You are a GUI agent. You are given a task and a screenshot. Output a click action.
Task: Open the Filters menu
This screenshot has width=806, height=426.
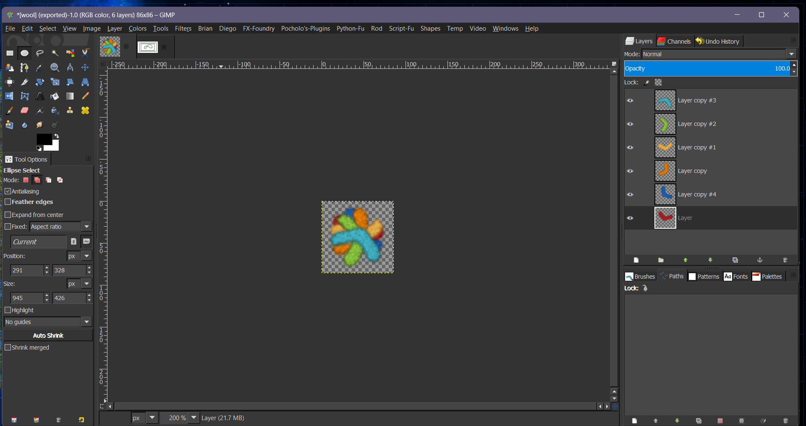tap(183, 29)
